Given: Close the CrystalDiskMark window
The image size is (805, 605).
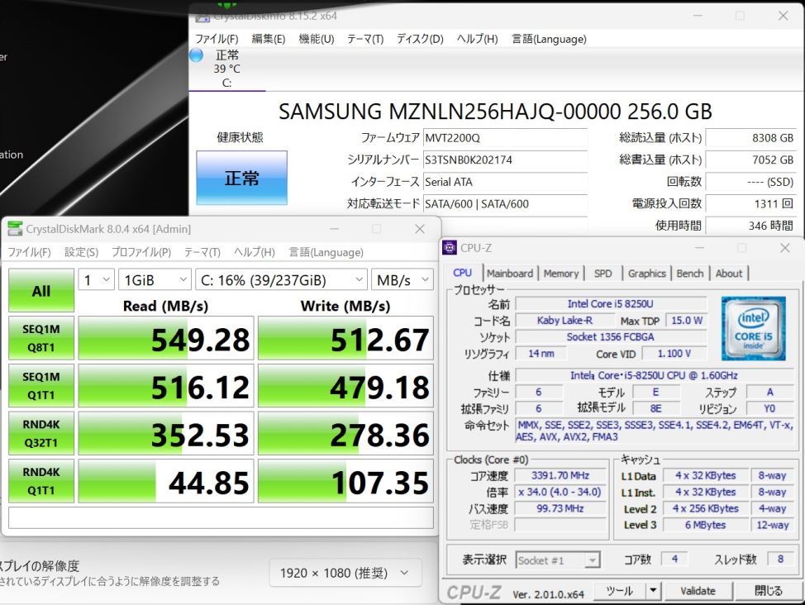Looking at the screenshot, I should point(420,229).
